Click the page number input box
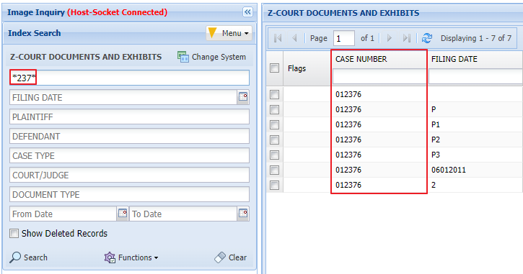This screenshot has width=523, height=274. tap(343, 38)
